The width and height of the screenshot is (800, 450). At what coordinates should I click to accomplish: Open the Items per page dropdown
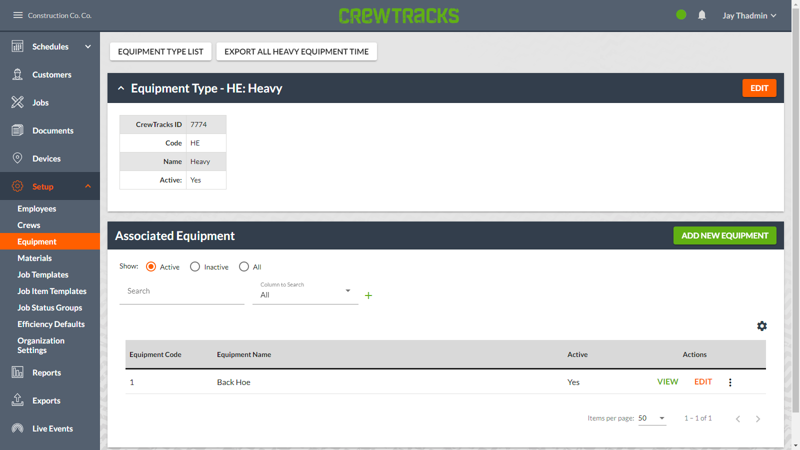[x=652, y=418]
